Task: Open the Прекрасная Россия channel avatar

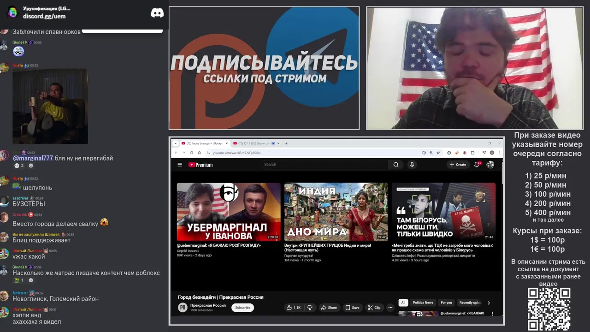Action: tap(183, 308)
